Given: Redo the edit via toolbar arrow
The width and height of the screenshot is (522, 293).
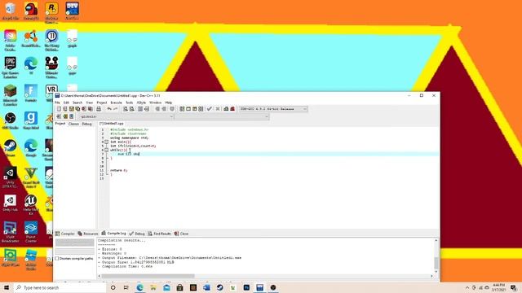Looking at the screenshot, I should click(x=116, y=109).
